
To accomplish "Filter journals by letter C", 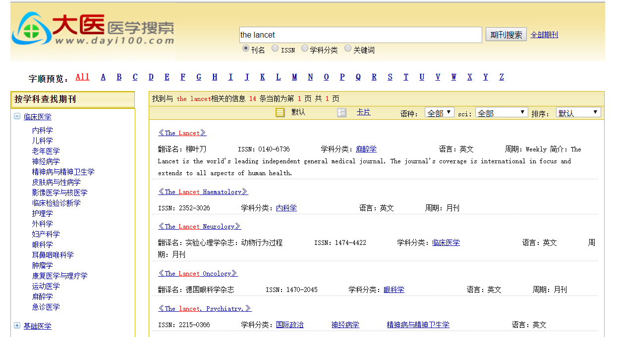I will coord(135,77).
